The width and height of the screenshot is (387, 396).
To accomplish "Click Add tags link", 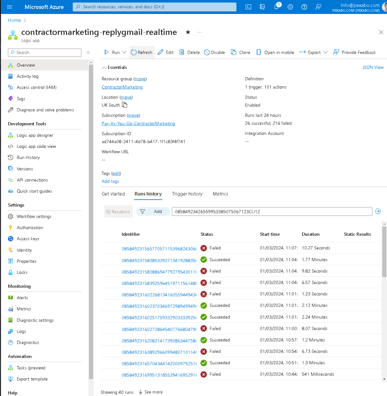I will pos(110,181).
